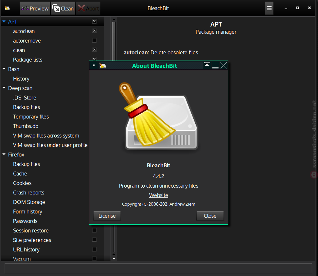
Task: Enable the Site preferences checkbox
Action: pyautogui.click(x=94, y=240)
